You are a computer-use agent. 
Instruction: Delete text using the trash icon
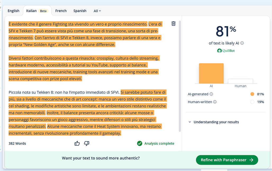(x=173, y=23)
